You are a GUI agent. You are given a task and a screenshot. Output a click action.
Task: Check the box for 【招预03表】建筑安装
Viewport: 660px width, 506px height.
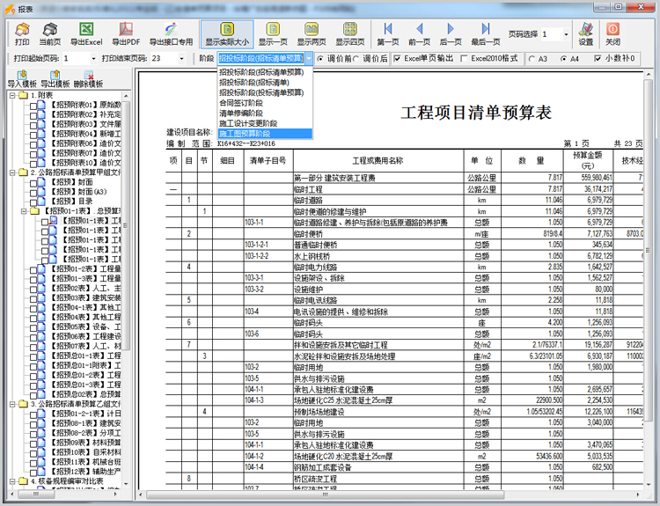tap(33, 298)
